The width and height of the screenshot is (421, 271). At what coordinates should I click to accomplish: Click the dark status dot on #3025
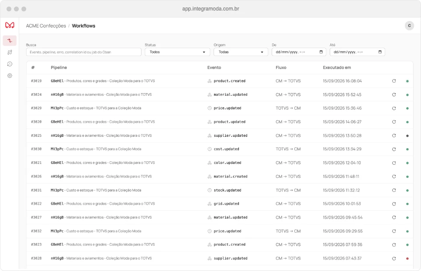pos(407,136)
